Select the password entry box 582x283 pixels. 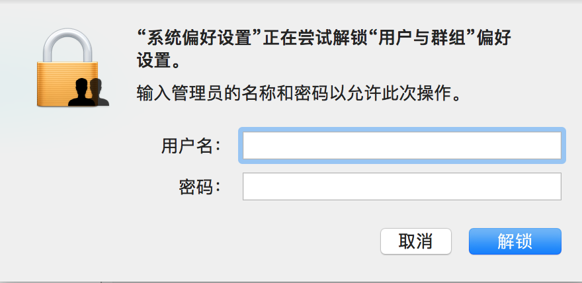click(x=401, y=186)
